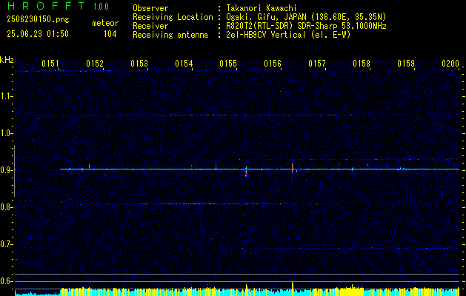This screenshot has height=296, width=466.
Task: Click the 0151 time marker
Action: 50,64
